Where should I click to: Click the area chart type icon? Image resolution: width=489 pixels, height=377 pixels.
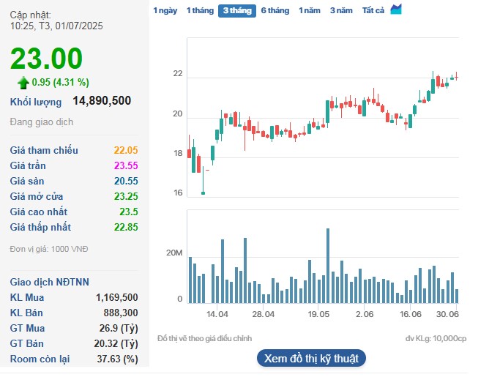[x=396, y=10]
